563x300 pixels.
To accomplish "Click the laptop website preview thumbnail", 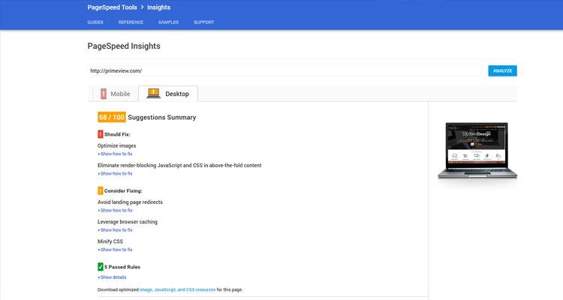I will point(472,151).
